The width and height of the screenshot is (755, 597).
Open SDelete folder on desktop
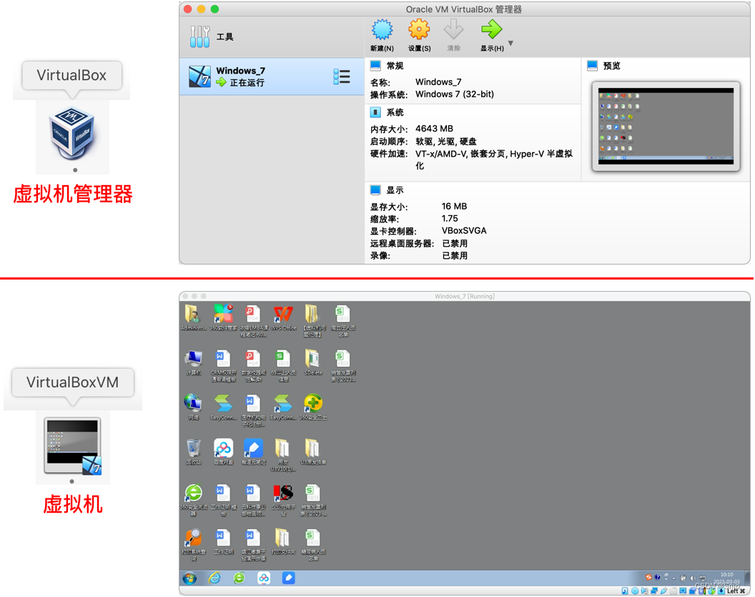[x=312, y=362]
